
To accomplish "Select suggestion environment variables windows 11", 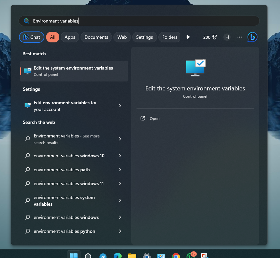I will click(x=74, y=183).
